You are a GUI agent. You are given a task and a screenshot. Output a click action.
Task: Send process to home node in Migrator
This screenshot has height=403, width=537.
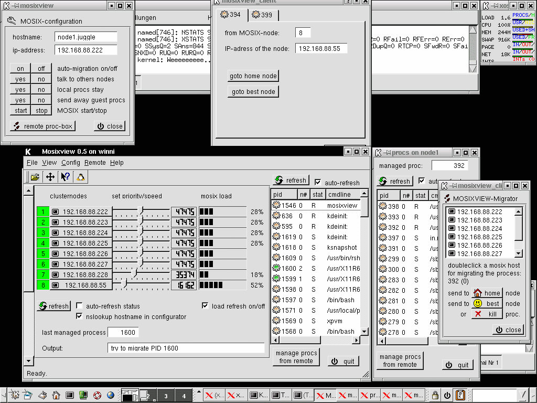(x=487, y=293)
